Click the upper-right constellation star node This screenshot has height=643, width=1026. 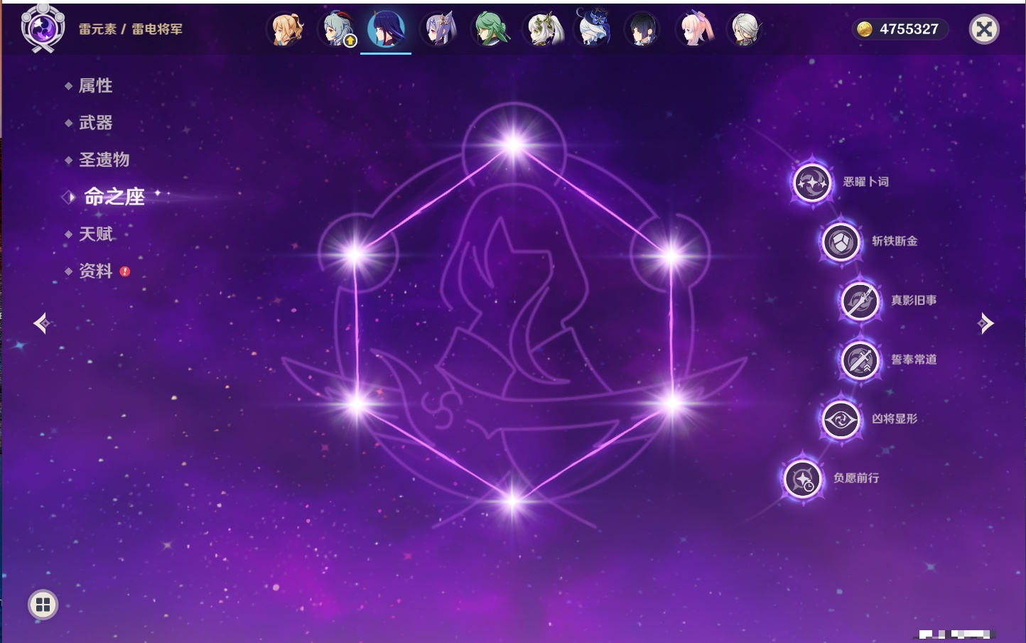[671, 255]
